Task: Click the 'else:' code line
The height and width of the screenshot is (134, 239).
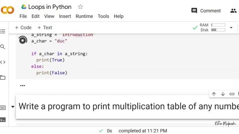Action: (x=37, y=66)
